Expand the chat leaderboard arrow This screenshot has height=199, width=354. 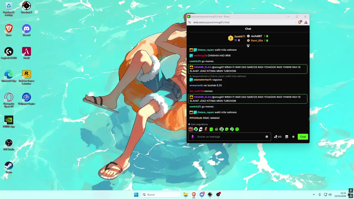(248, 46)
